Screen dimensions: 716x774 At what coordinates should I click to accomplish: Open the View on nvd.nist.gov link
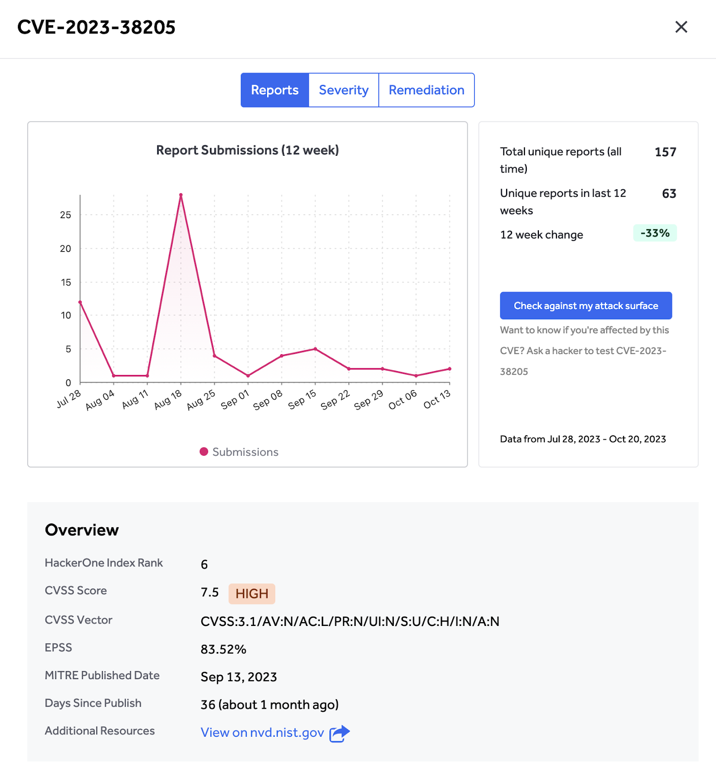(x=262, y=733)
